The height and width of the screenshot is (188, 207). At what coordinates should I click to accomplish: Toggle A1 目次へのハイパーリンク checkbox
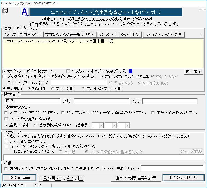pyautogui.click(x=7, y=136)
